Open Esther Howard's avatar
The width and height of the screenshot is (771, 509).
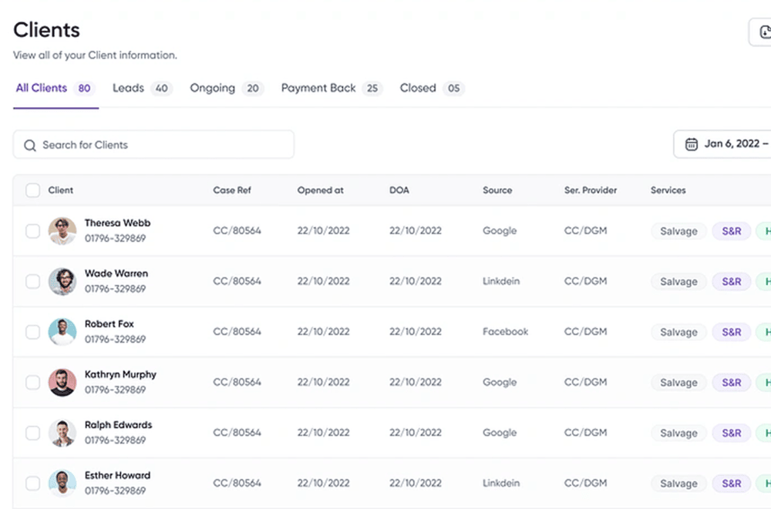pos(62,483)
